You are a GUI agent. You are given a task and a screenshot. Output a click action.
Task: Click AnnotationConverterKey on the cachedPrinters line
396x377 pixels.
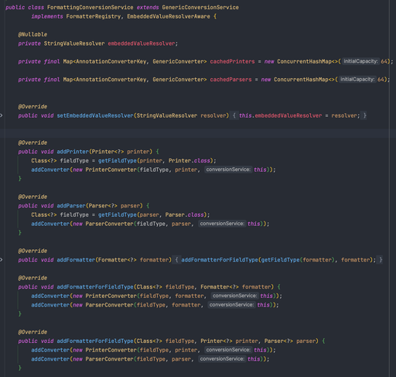pyautogui.click(x=111, y=61)
